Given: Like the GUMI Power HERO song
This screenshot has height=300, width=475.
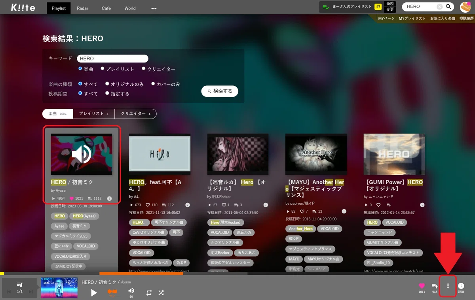Looking at the screenshot, I should tap(378, 205).
